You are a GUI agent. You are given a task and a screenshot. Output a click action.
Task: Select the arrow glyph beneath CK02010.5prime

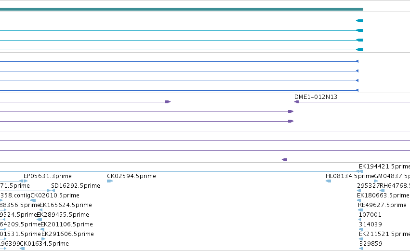[x=33, y=200]
